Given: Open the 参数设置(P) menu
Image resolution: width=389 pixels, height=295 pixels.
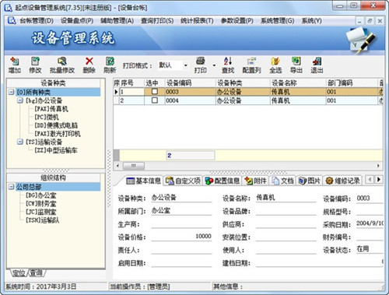Looking at the screenshot, I should tap(237, 21).
